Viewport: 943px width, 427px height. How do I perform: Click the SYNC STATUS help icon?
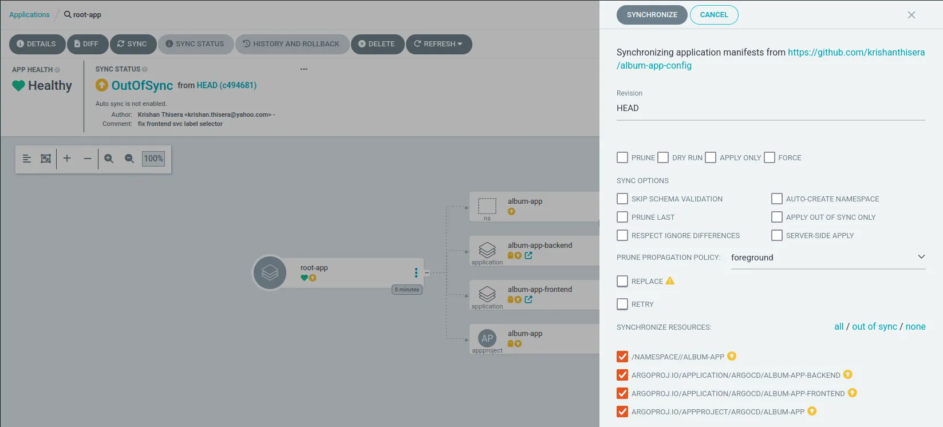point(145,69)
